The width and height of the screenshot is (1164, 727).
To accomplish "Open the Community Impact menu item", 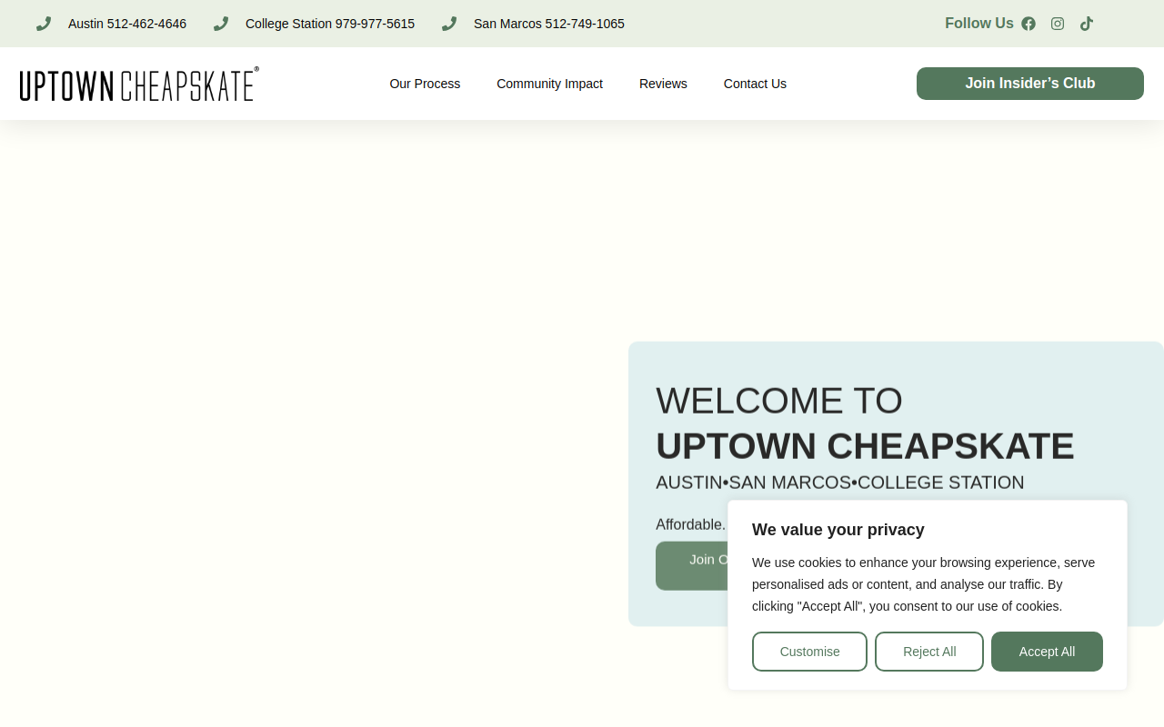I will pyautogui.click(x=549, y=84).
